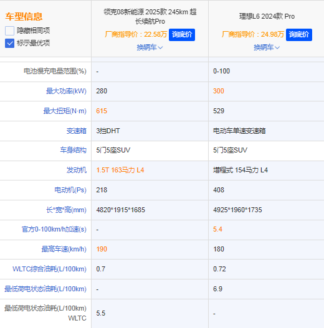Open the 最大扭矩(N·m) parameter link
Image resolution: width=324 pixels, height=328 pixels.
(x=65, y=111)
